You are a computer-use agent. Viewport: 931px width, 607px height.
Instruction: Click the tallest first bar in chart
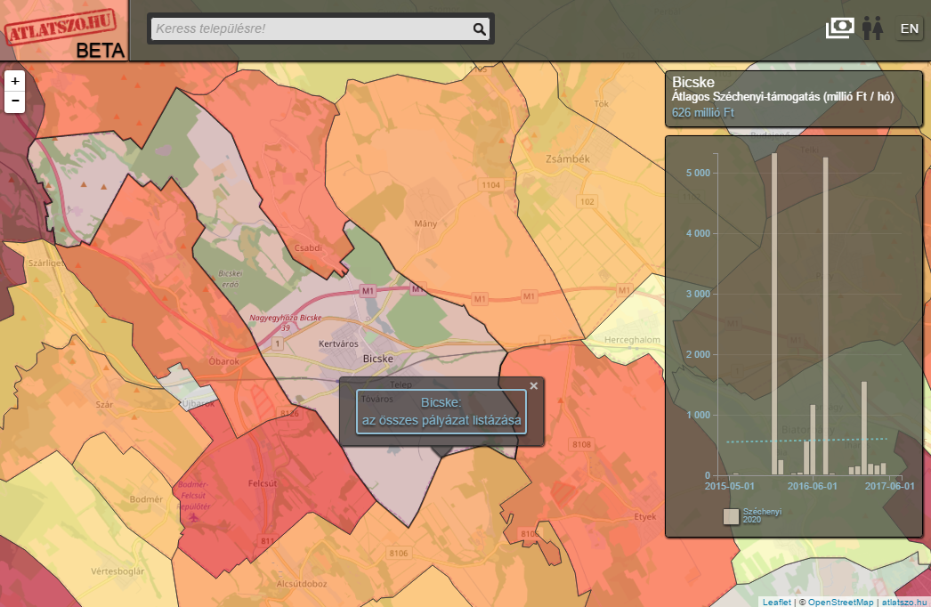[x=774, y=312]
